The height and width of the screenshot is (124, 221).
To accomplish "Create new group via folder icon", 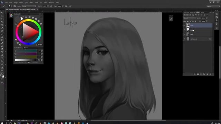I will (x=204, y=74).
